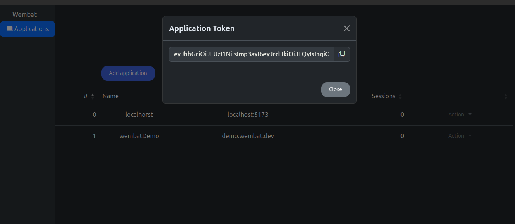Viewport: 515px width, 224px height.
Task: Click the demo.wembat.dev domain cell
Action: 248,136
